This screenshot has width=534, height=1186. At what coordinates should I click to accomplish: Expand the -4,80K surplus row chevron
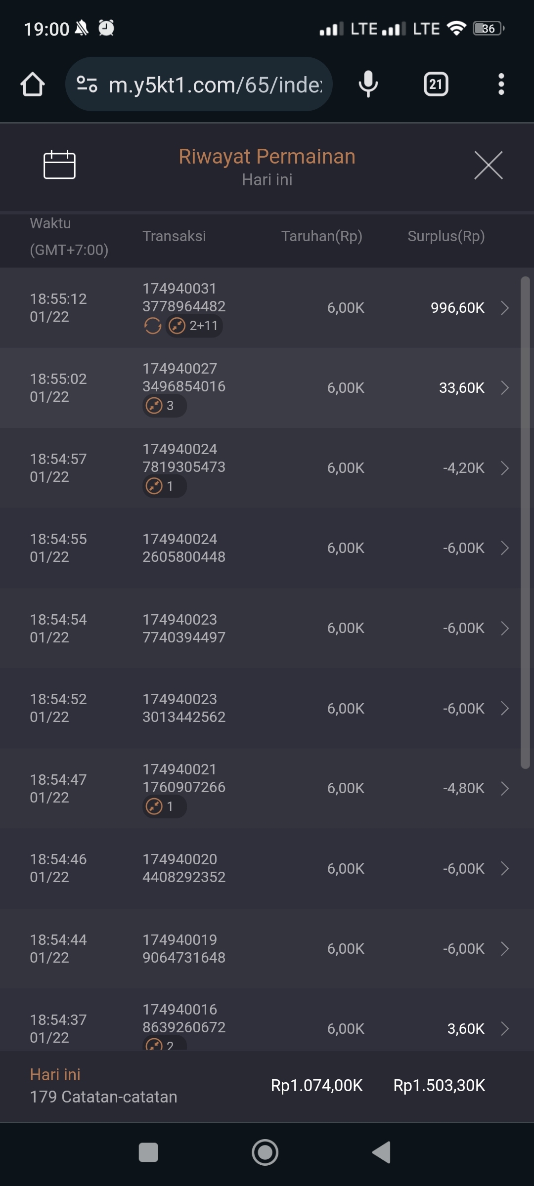[505, 788]
